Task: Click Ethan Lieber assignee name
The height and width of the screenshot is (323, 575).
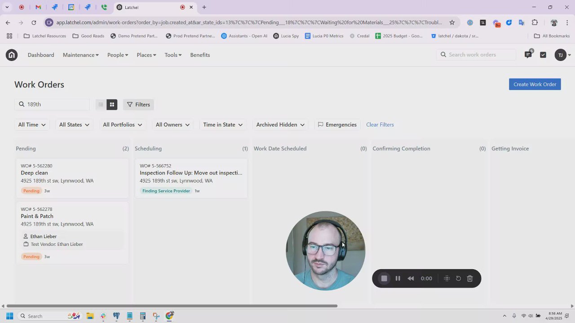Action: [44, 236]
